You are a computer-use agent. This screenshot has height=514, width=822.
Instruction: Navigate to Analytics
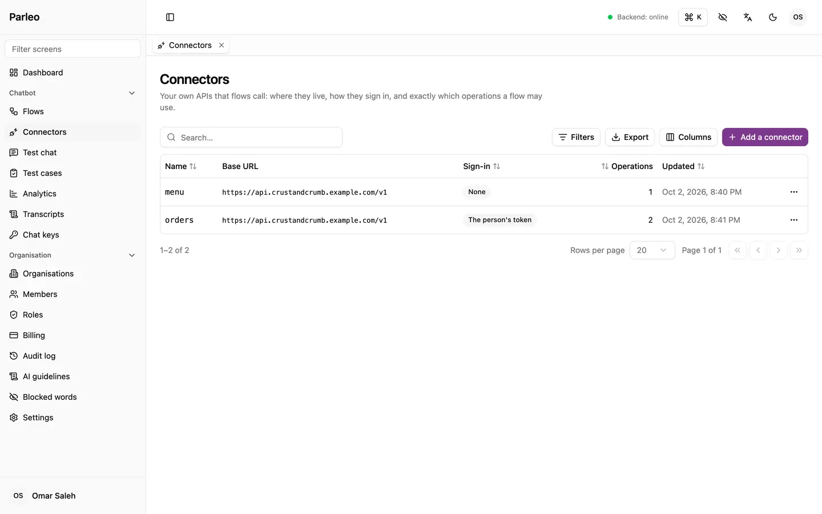point(73,194)
